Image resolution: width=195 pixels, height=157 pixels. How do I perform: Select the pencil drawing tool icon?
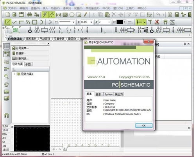click(85, 14)
